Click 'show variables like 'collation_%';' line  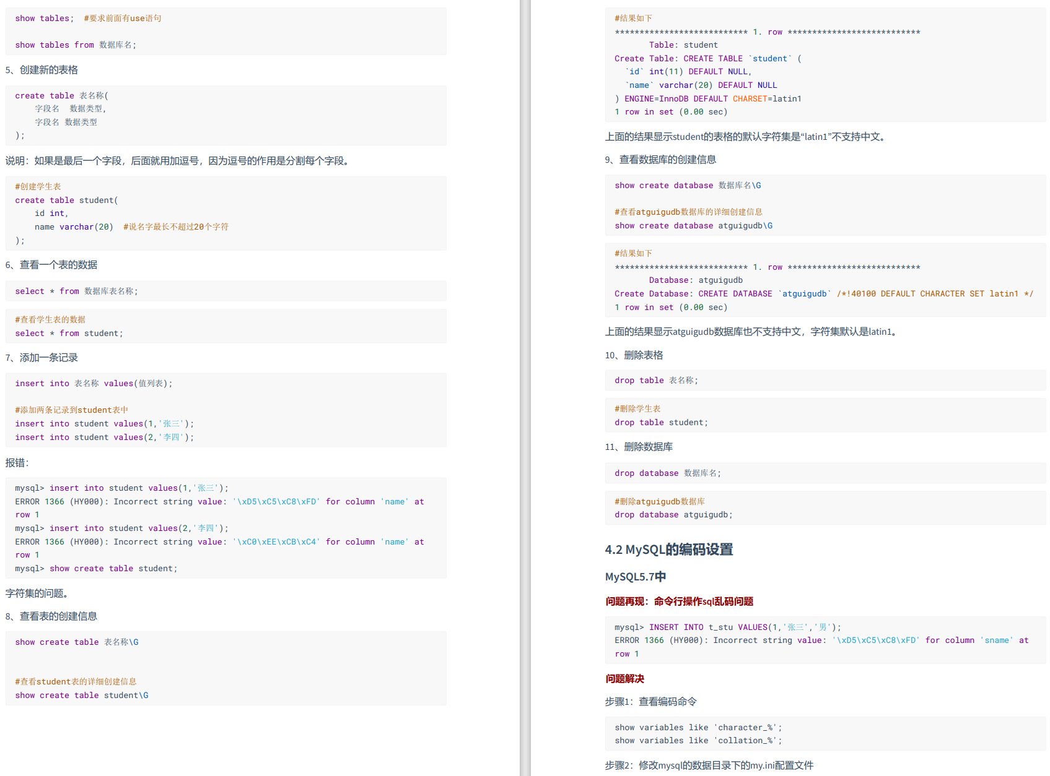click(x=699, y=741)
